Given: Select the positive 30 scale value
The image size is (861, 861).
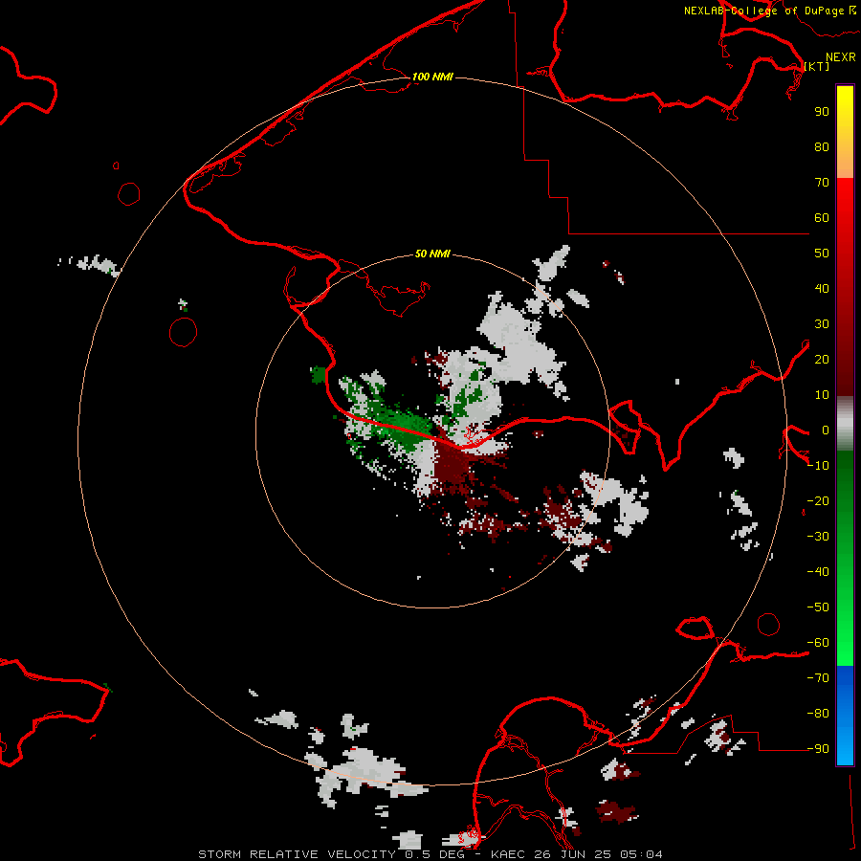Looking at the screenshot, I should [x=822, y=324].
